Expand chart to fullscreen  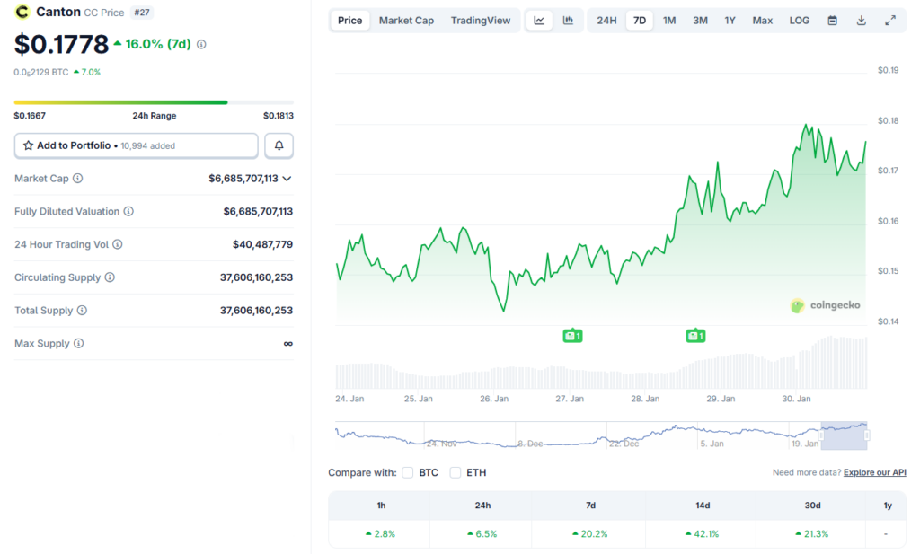(x=890, y=21)
